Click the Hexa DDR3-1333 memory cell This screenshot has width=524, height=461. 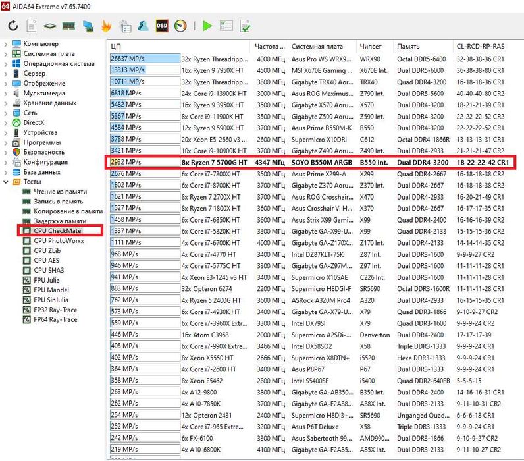[x=421, y=358]
